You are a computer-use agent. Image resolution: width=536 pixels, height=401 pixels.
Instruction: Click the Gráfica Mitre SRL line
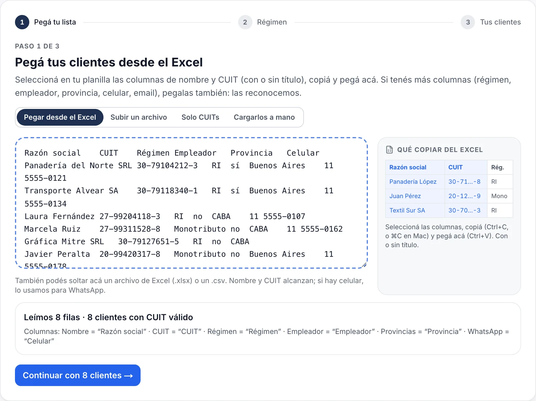tap(137, 241)
